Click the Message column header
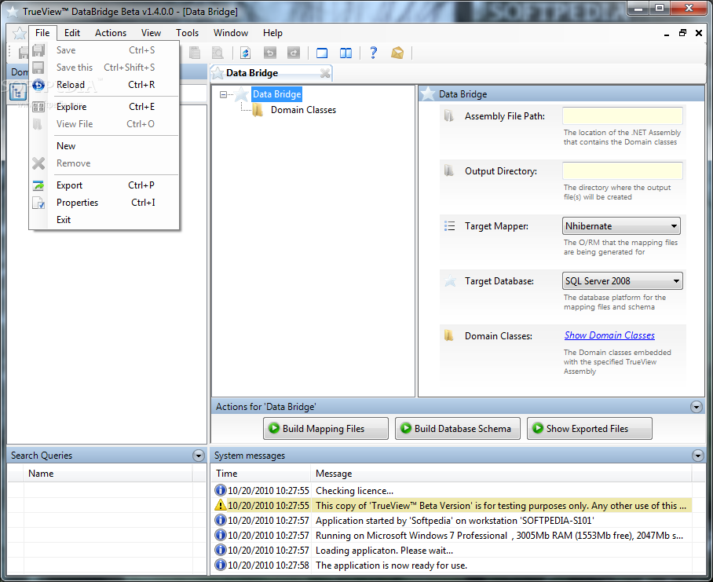The image size is (713, 582). point(501,474)
